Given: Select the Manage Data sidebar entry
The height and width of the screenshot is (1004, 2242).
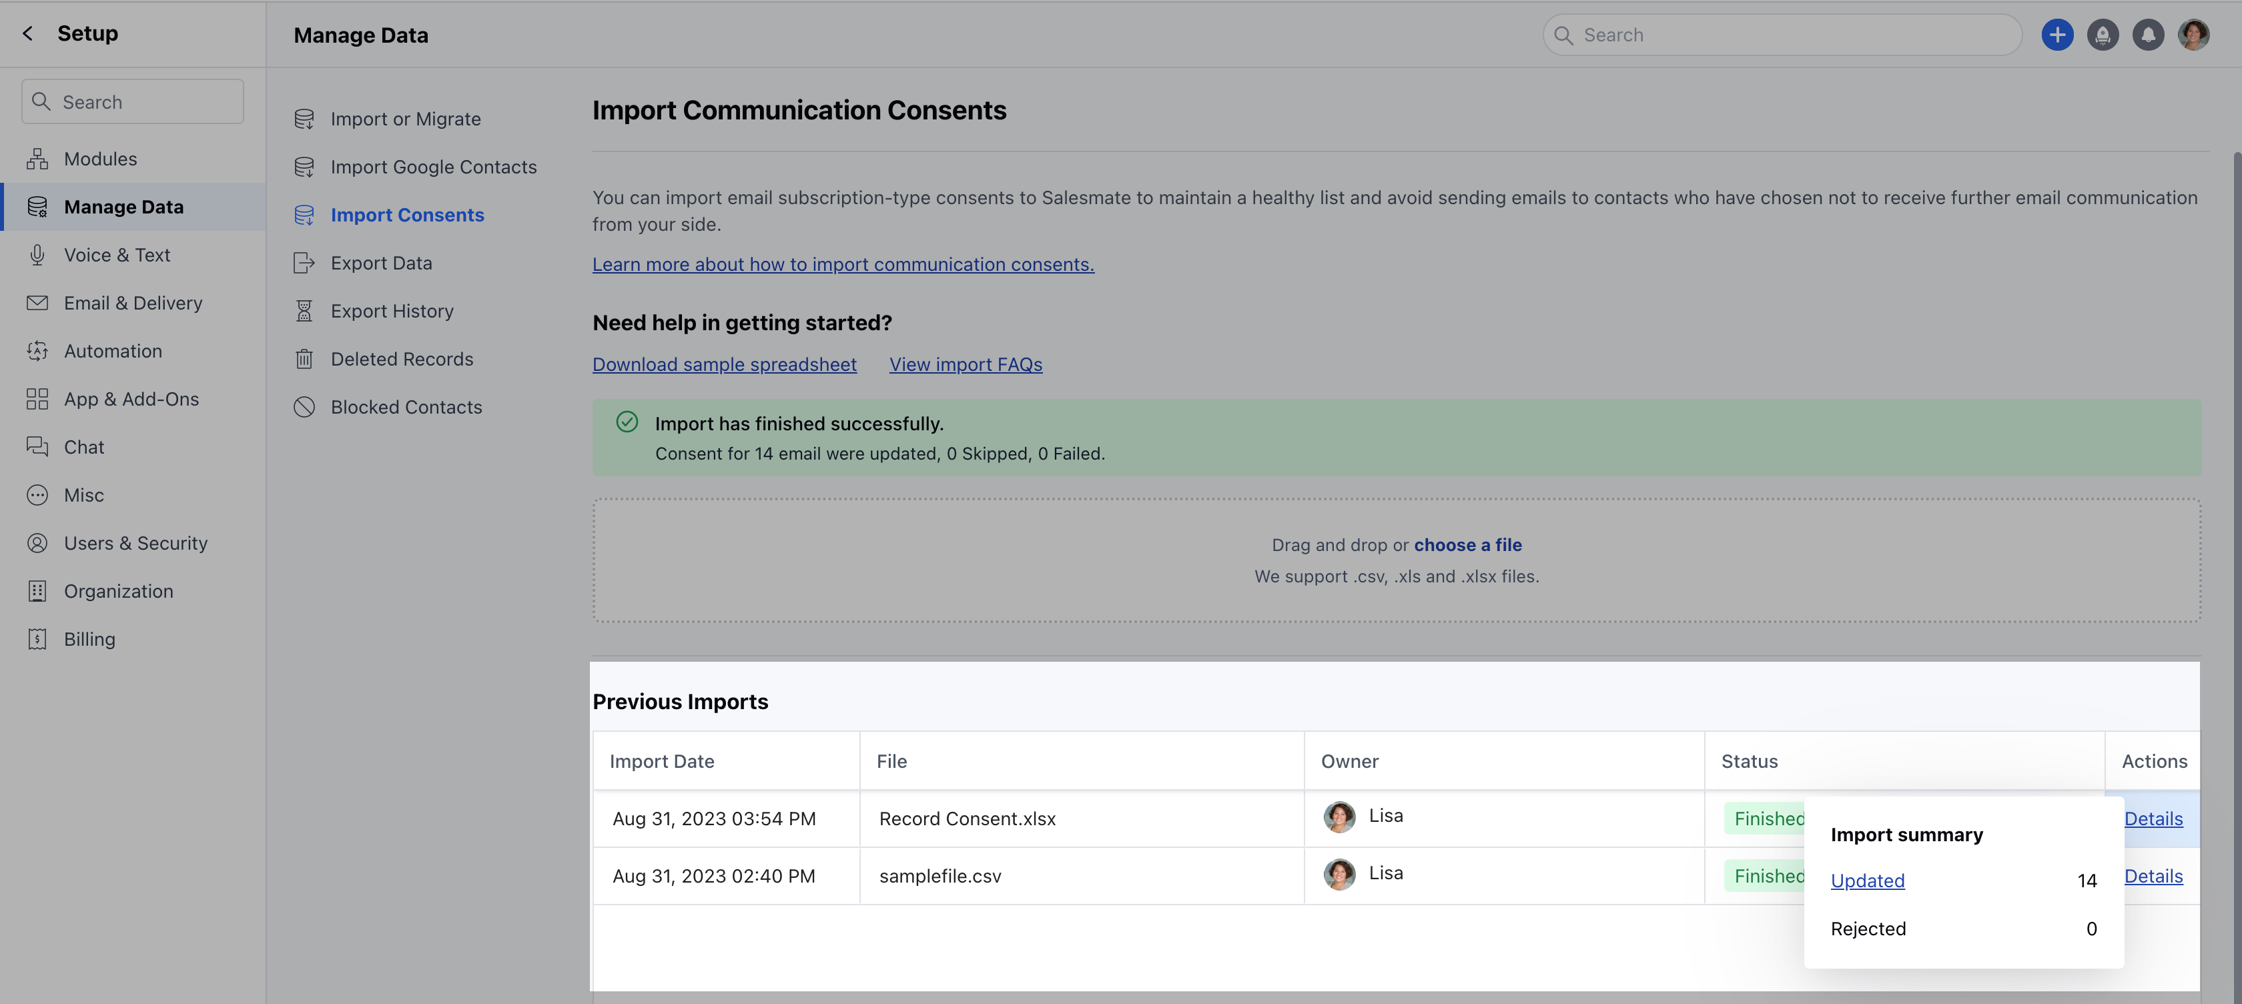Looking at the screenshot, I should (x=123, y=206).
